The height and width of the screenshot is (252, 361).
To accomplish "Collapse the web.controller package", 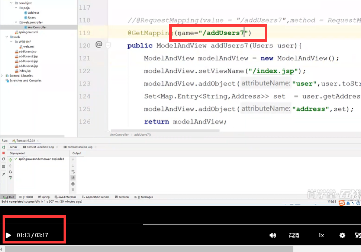I will pos(16,22).
